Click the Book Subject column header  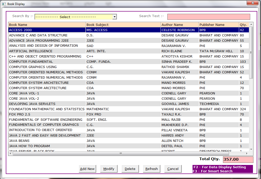click(x=123, y=25)
